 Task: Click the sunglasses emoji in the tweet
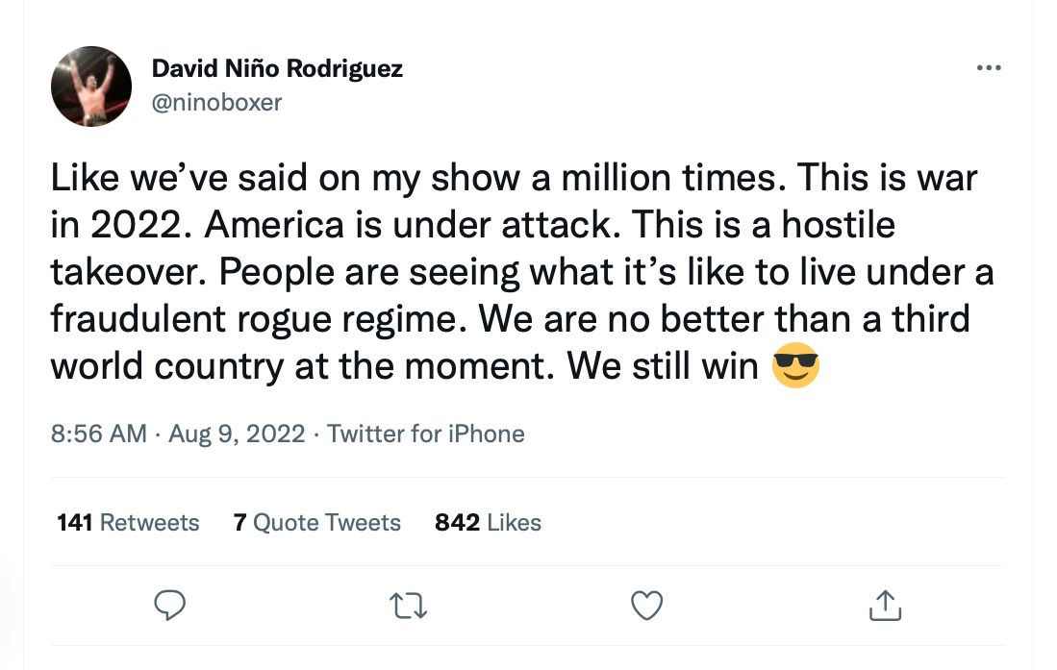[795, 367]
